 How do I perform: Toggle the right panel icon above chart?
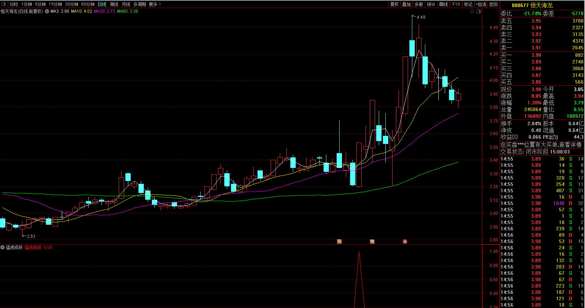tap(479, 12)
